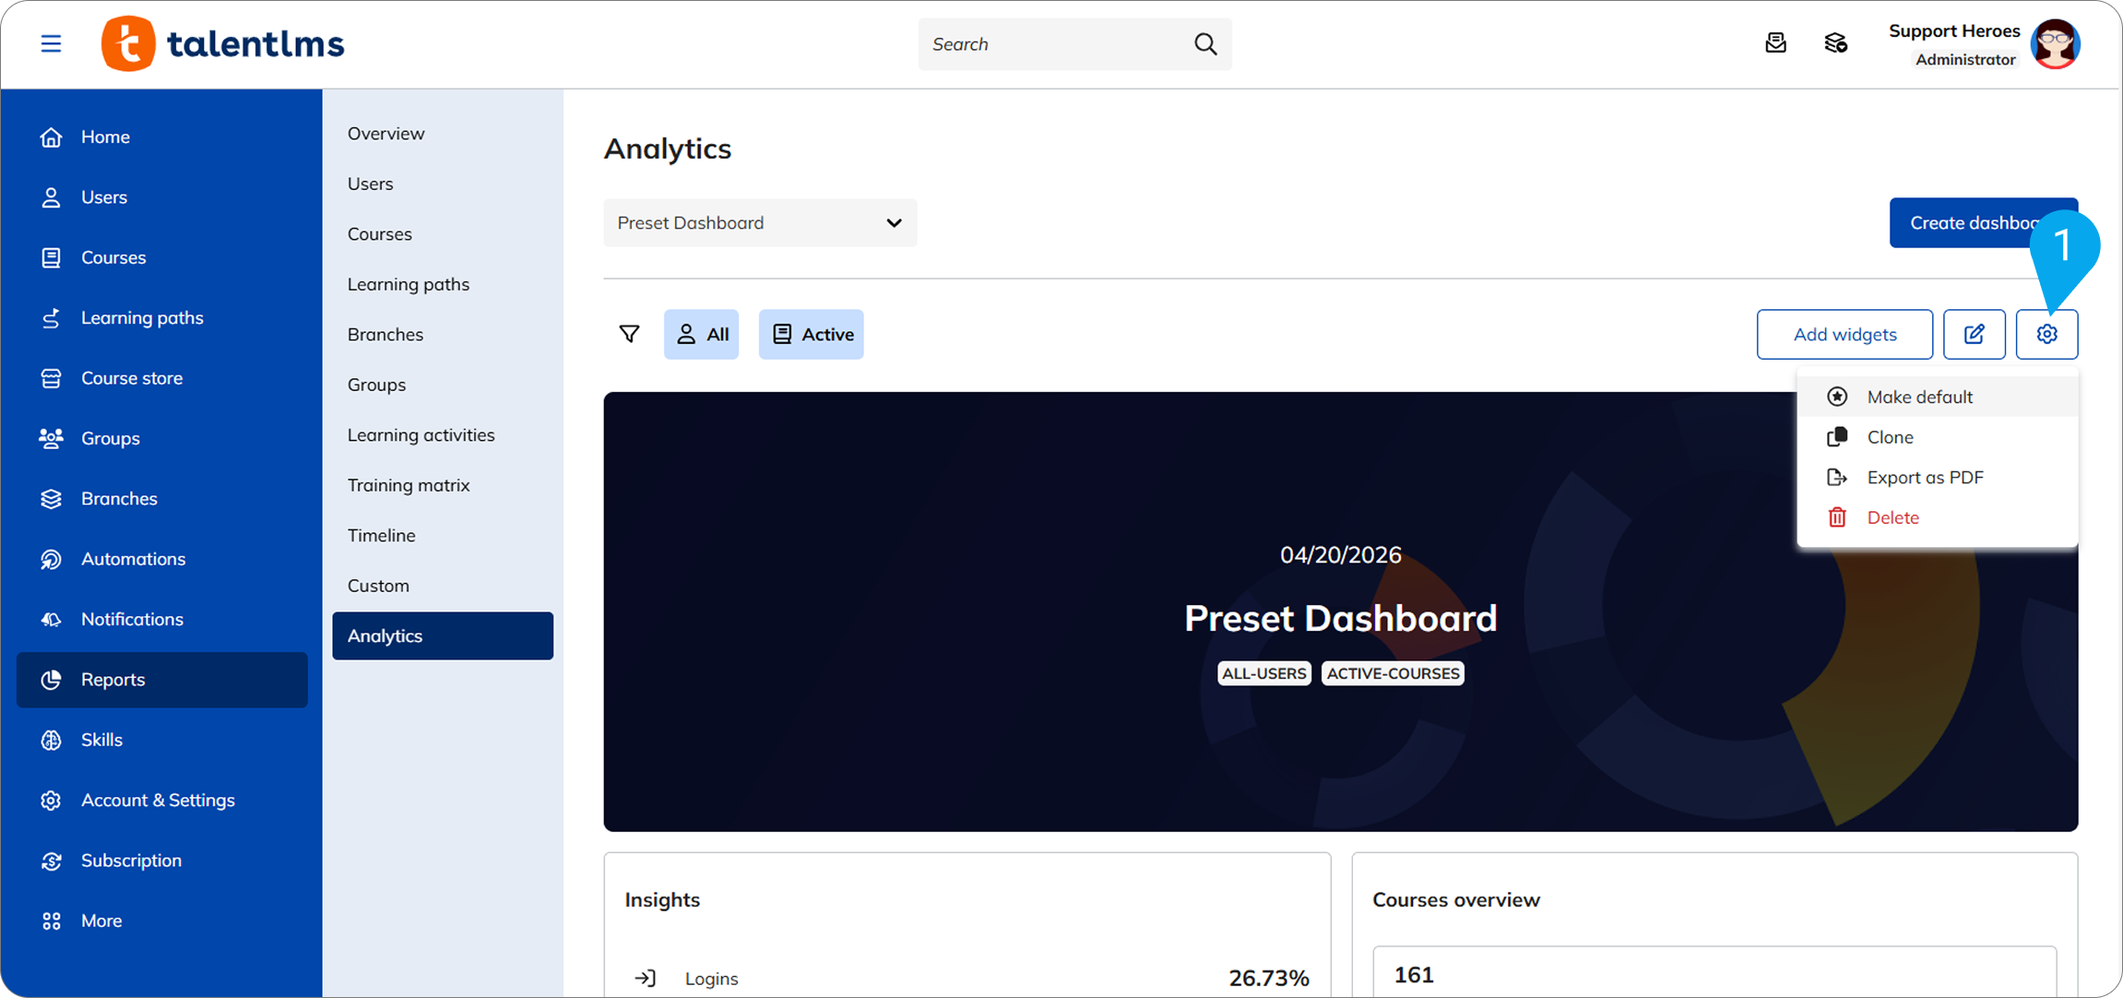
Task: Click the Courses overview heading
Action: click(x=1456, y=899)
